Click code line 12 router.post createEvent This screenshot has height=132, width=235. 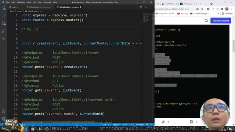[x=54, y=67]
